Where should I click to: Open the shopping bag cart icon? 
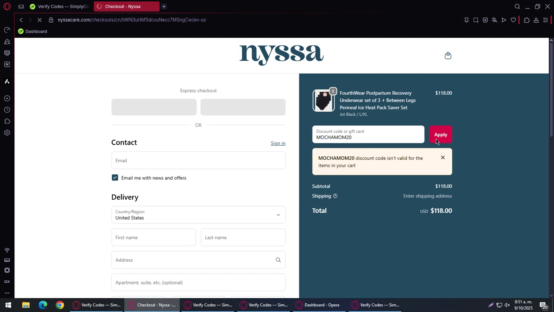(x=448, y=55)
